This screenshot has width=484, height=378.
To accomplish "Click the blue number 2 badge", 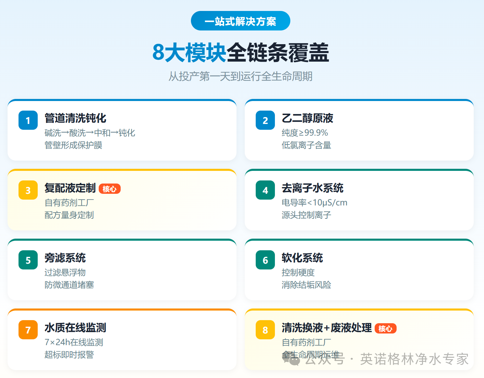I will (265, 120).
